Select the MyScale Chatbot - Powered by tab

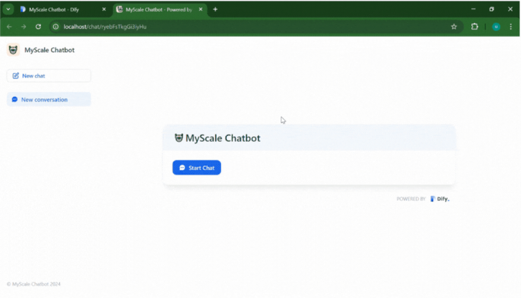click(159, 10)
